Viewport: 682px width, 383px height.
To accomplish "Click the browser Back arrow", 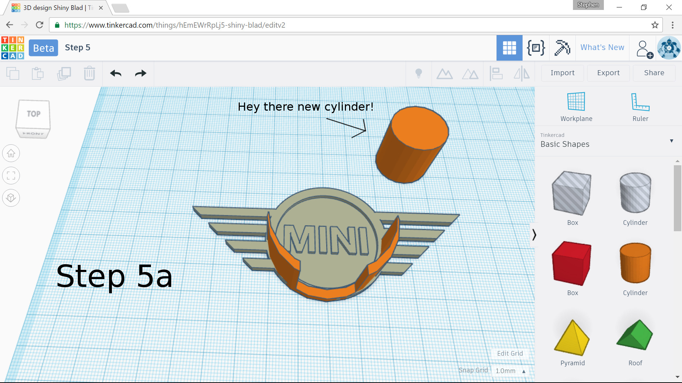I will tap(10, 25).
